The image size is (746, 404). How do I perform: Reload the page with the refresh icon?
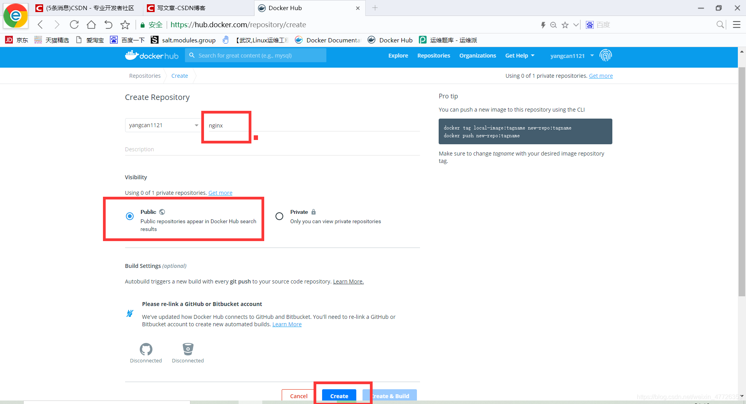pyautogui.click(x=74, y=25)
